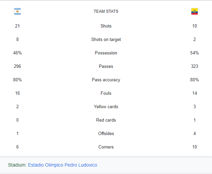This screenshot has width=212, height=174.
Task: Click the Stadium label text
Action: point(17,165)
